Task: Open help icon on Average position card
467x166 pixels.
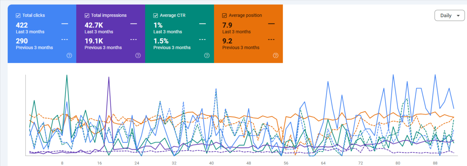Action: click(276, 55)
